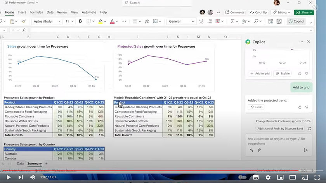Image resolution: width=326 pixels, height=183 pixels.
Task: Click the Search box in title bar
Action: point(157,3)
